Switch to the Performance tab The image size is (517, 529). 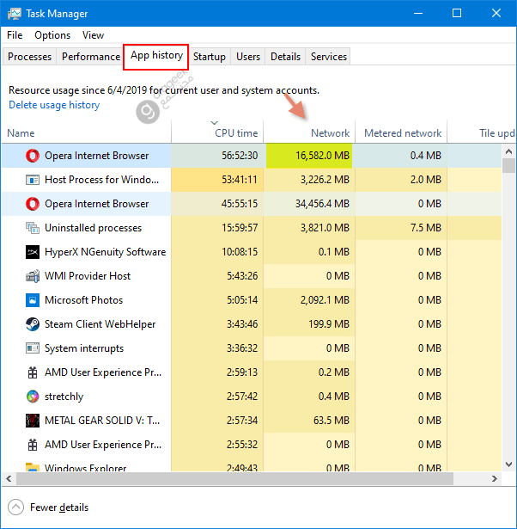pos(90,57)
